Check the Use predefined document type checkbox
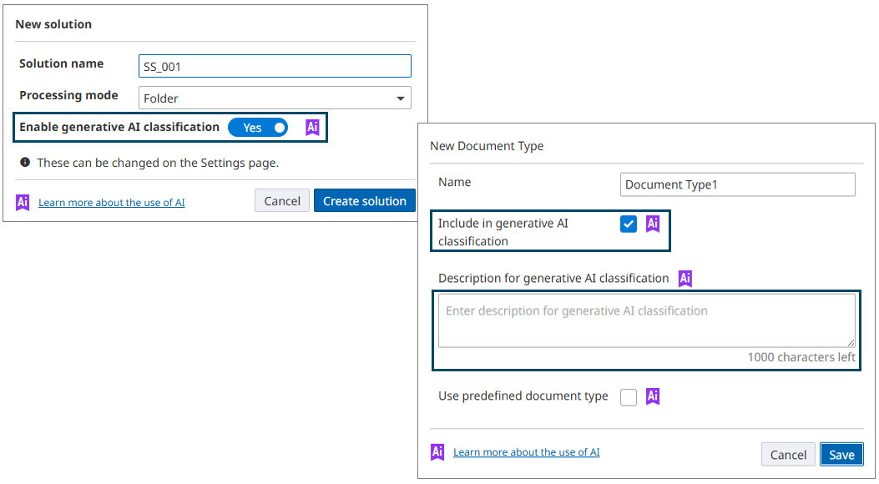This screenshot has width=879, height=484. (628, 396)
